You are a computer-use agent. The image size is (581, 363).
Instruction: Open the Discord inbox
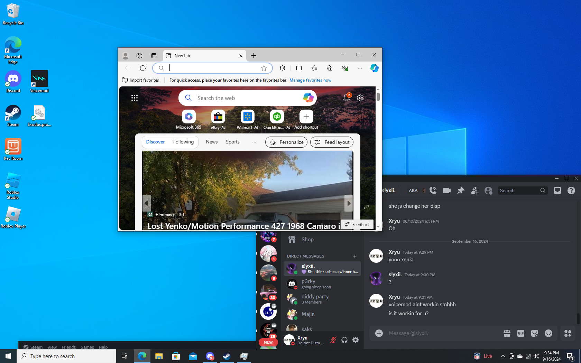[x=557, y=190]
